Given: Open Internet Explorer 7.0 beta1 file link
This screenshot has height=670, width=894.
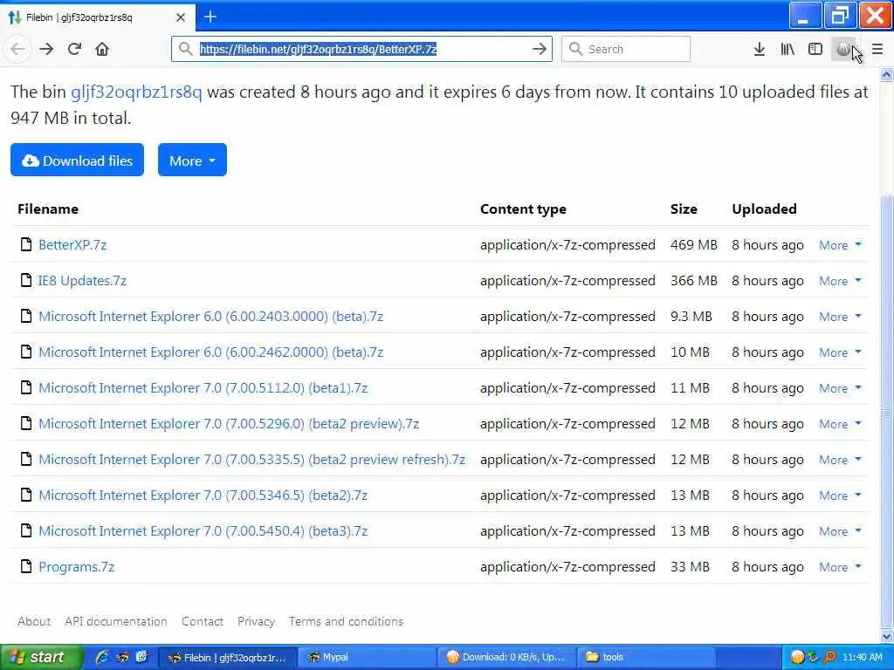Looking at the screenshot, I should coord(203,387).
